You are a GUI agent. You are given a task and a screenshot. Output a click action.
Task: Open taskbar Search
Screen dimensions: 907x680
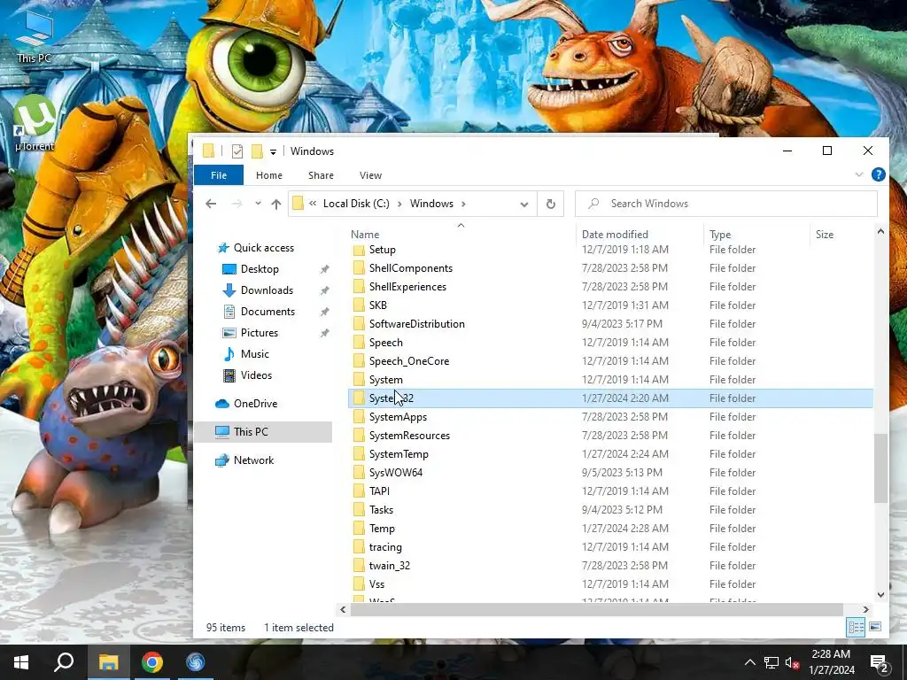click(64, 662)
